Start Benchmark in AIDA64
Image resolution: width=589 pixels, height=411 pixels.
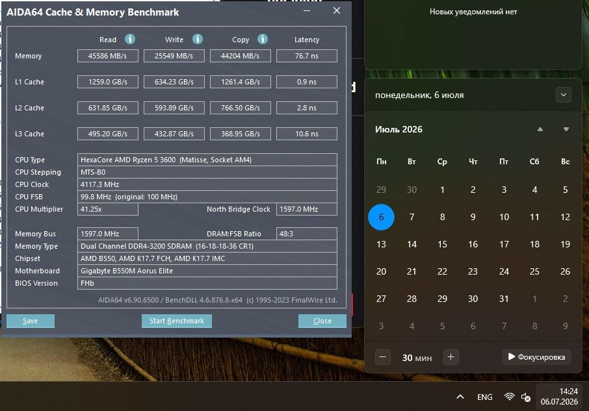(x=177, y=321)
